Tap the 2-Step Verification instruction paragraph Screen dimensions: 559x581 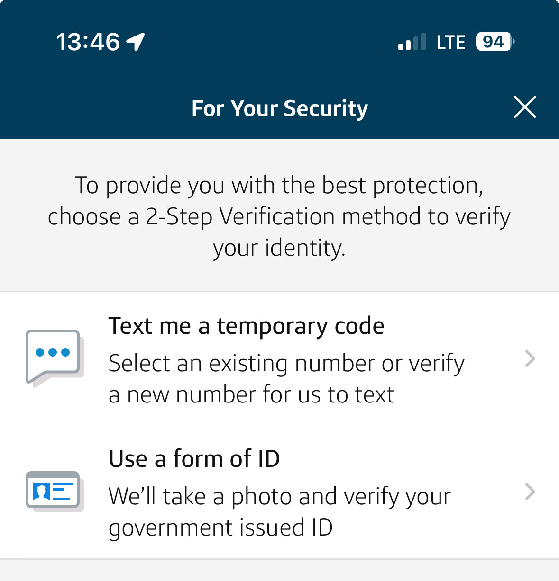point(279,216)
